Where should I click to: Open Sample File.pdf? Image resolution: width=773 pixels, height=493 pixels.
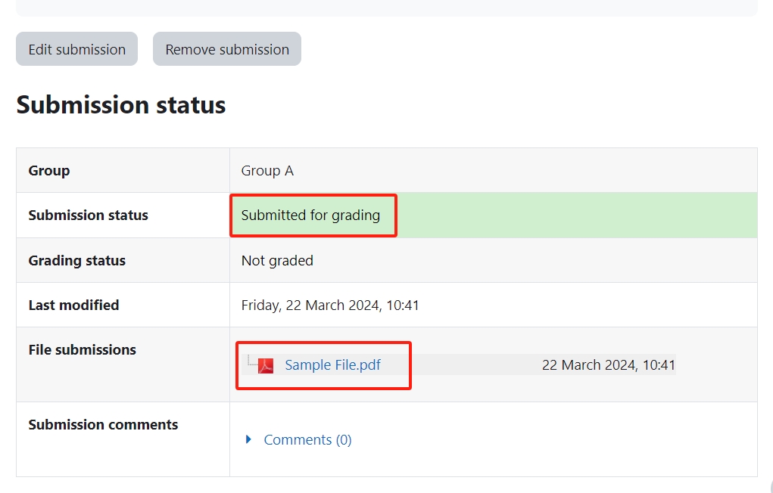(x=332, y=364)
